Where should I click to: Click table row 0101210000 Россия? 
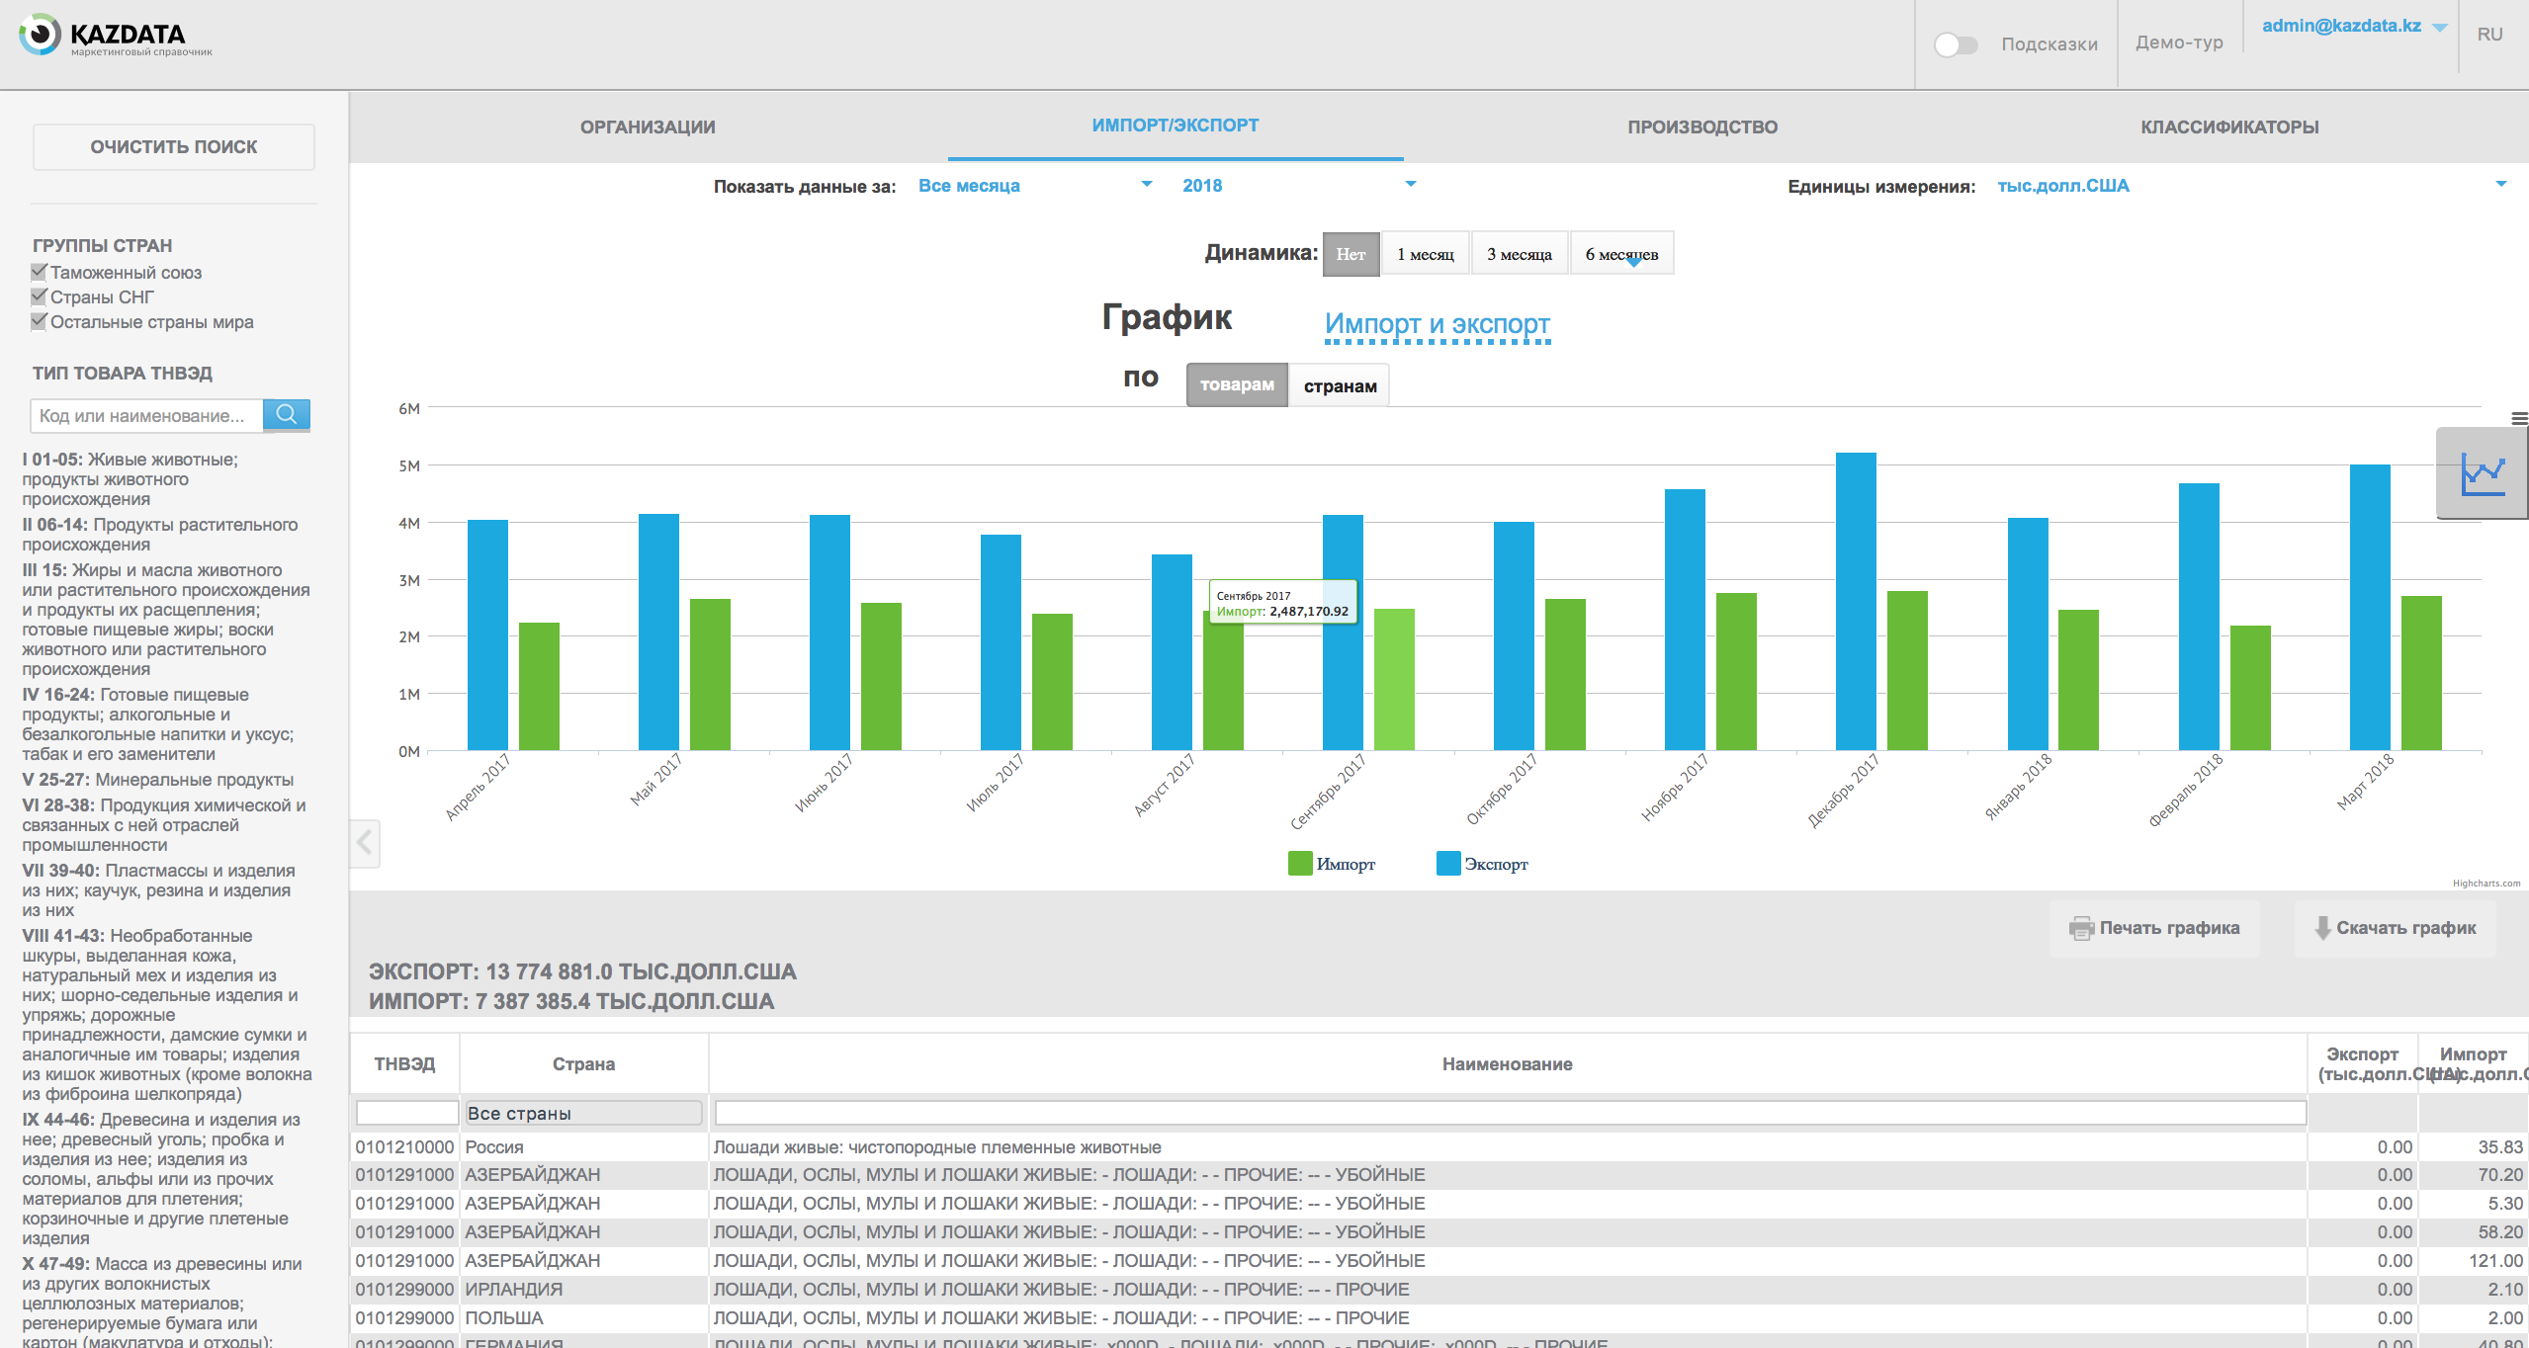pos(1439,1147)
